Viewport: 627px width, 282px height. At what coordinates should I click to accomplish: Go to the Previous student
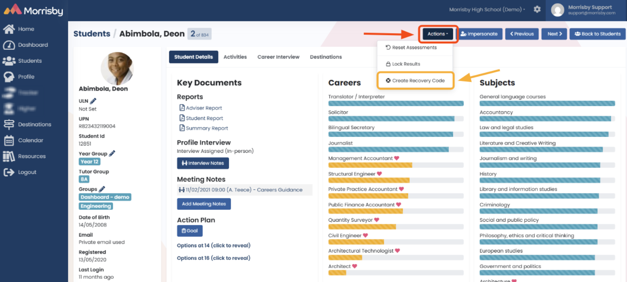522,34
